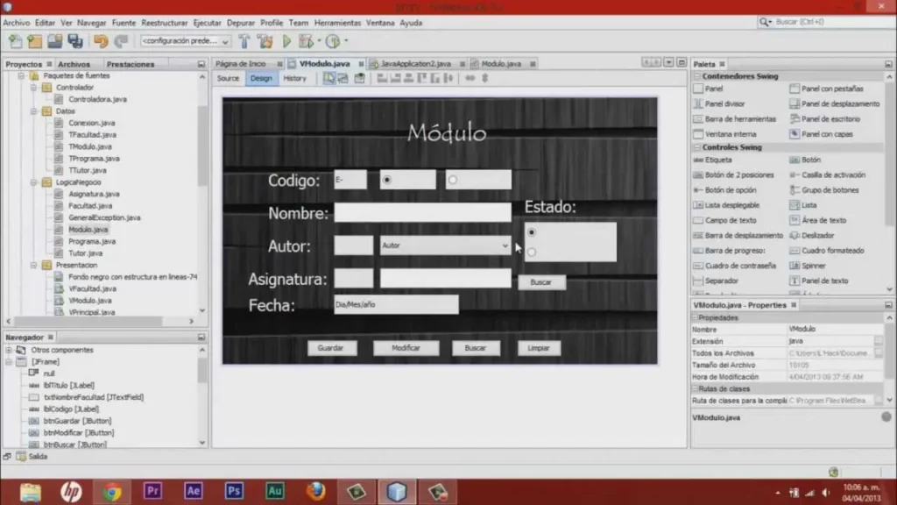Select the second radio button beside Codigo
The width and height of the screenshot is (897, 505).
(x=453, y=180)
